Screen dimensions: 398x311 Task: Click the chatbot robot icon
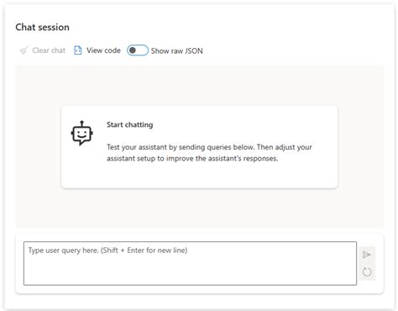[81, 133]
